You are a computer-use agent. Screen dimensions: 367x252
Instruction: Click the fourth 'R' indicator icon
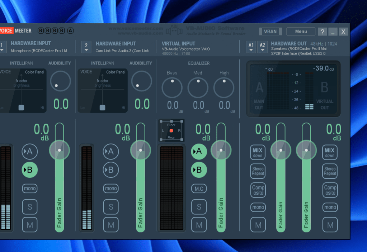tap(62, 30)
